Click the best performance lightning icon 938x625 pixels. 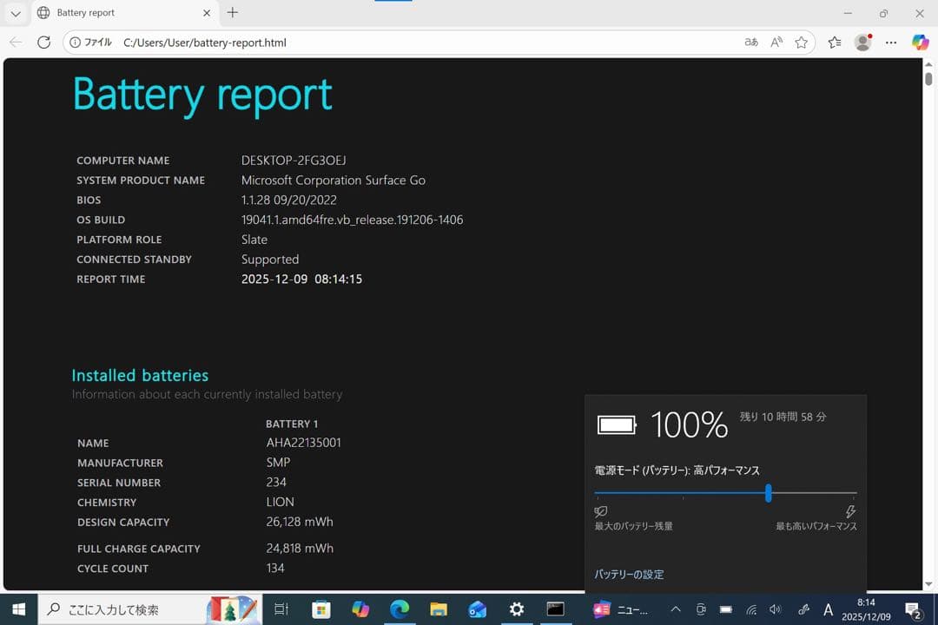[x=850, y=511]
